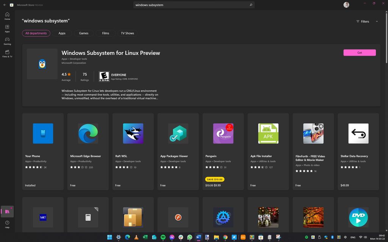This screenshot has height=242, width=388.
Task: Click Get for Windows Subsystem for Linux Preview
Action: pos(359,53)
